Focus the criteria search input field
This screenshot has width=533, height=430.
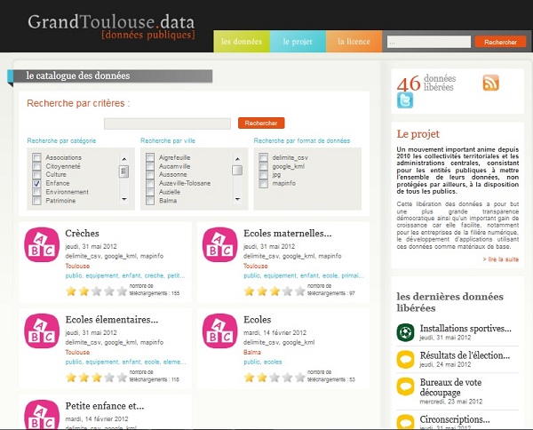[x=167, y=123]
